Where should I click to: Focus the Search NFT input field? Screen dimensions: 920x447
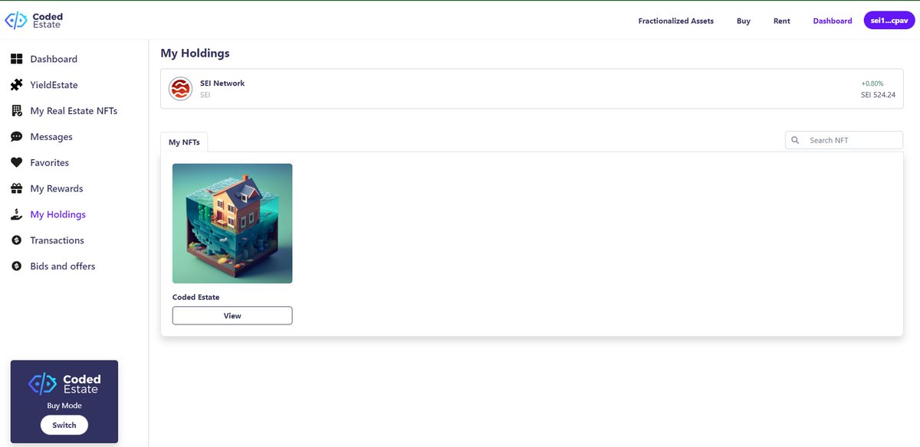[844, 140]
